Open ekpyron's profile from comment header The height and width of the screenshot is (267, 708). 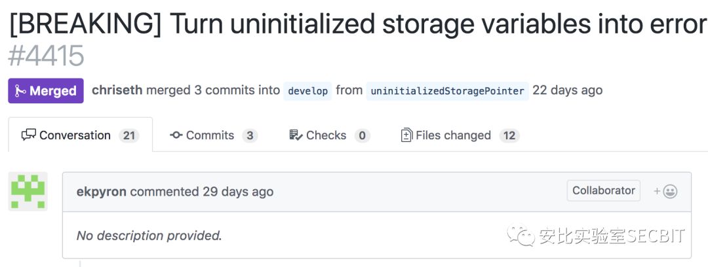(102, 192)
